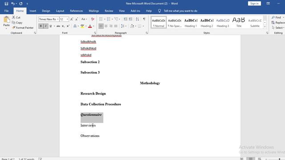Click the Bullets list icon
Image resolution: width=285 pixels, height=160 pixels.
tap(101, 19)
